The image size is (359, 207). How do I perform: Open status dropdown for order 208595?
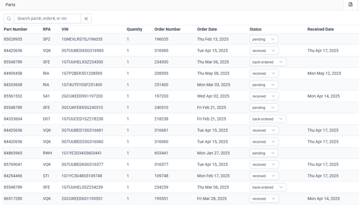(x=264, y=74)
